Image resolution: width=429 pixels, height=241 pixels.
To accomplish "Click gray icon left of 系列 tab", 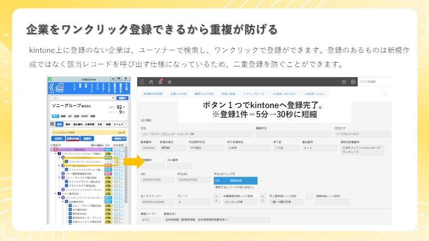I will tap(52, 124).
